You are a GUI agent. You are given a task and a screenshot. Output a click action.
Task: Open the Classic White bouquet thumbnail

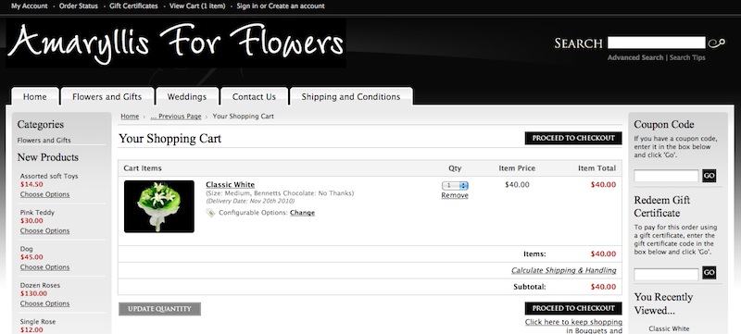(158, 206)
